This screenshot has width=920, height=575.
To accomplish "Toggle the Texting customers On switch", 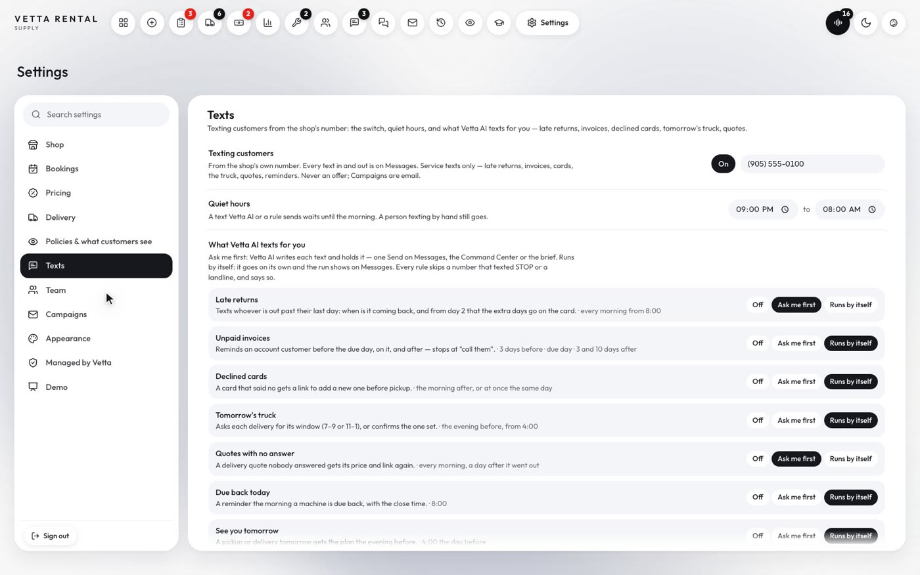I will (723, 164).
